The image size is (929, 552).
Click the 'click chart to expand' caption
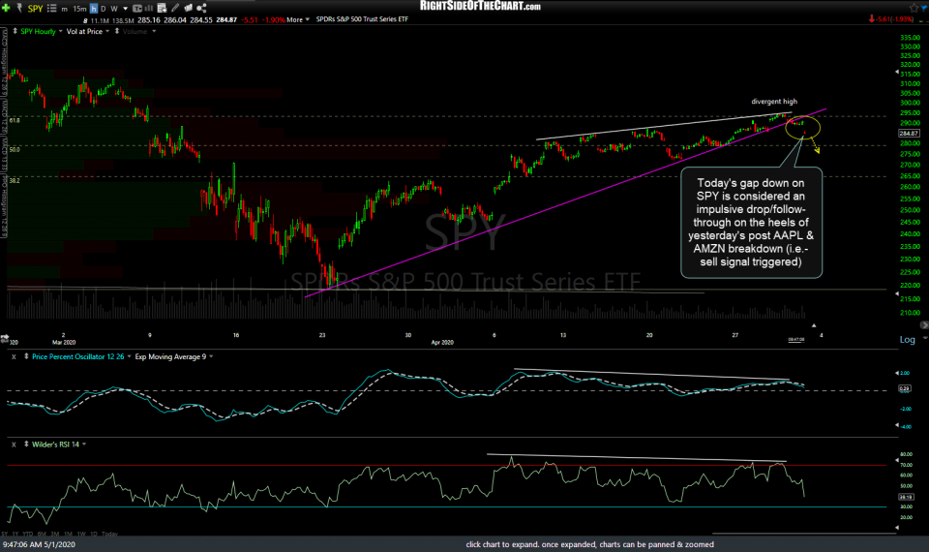(x=589, y=544)
